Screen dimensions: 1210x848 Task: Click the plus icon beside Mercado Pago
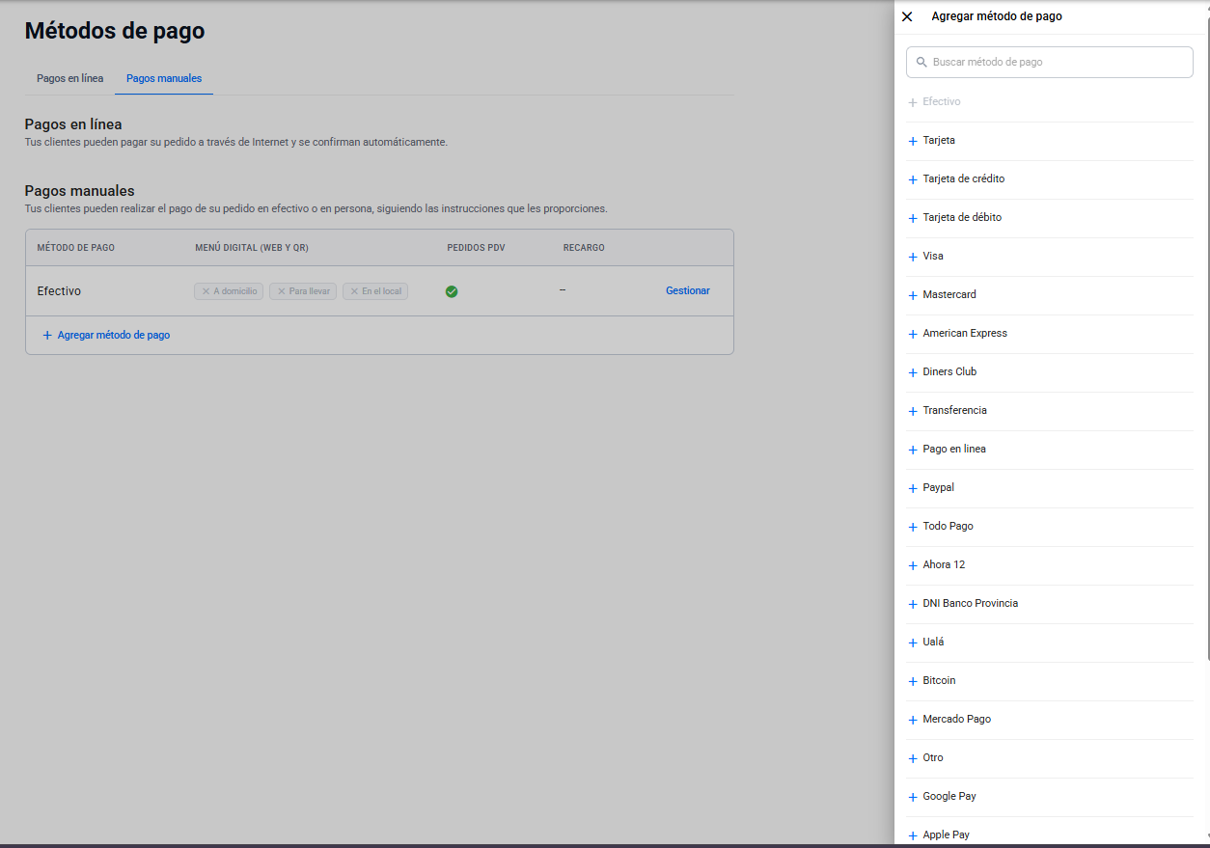[x=913, y=720]
